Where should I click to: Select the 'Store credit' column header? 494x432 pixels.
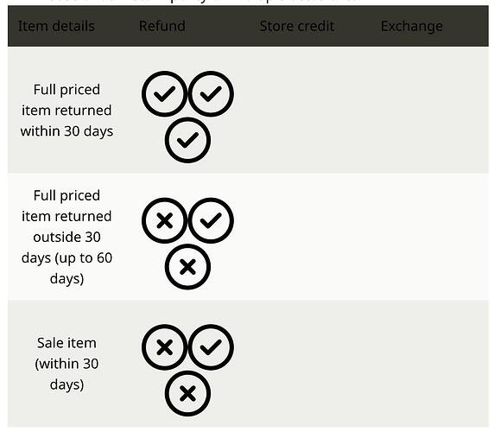tap(297, 26)
